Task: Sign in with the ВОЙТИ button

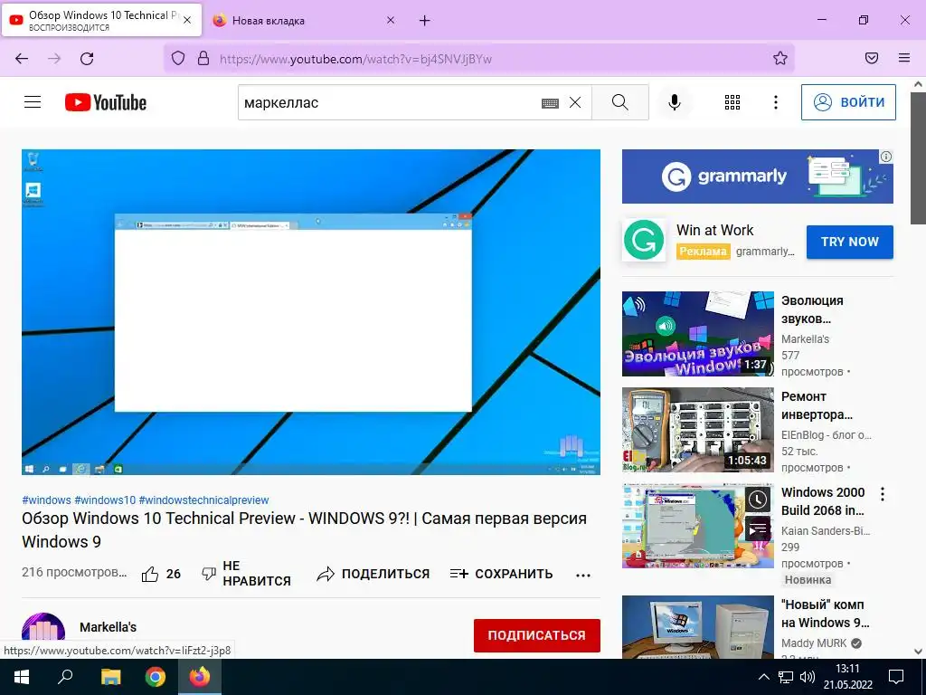Action: (x=848, y=102)
